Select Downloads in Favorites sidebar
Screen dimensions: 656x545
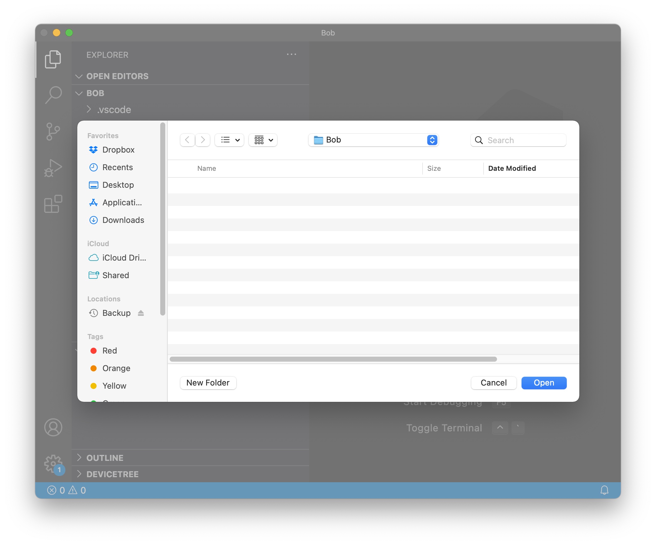123,220
